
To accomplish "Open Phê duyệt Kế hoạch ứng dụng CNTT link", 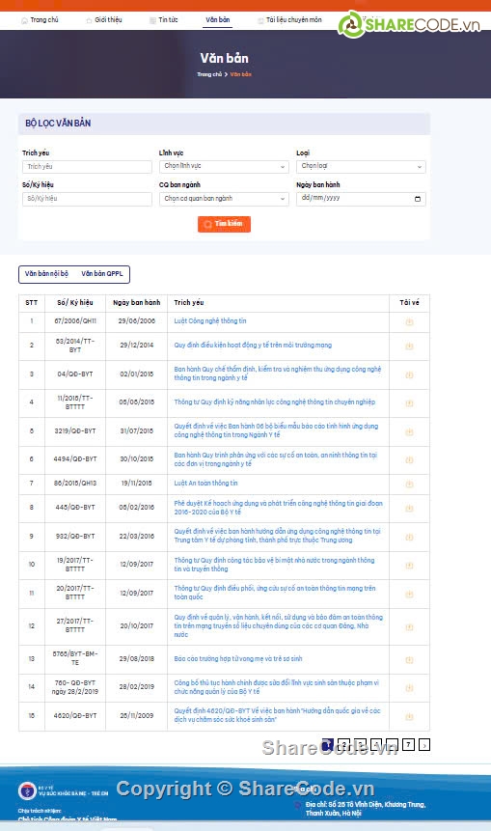I will [278, 508].
